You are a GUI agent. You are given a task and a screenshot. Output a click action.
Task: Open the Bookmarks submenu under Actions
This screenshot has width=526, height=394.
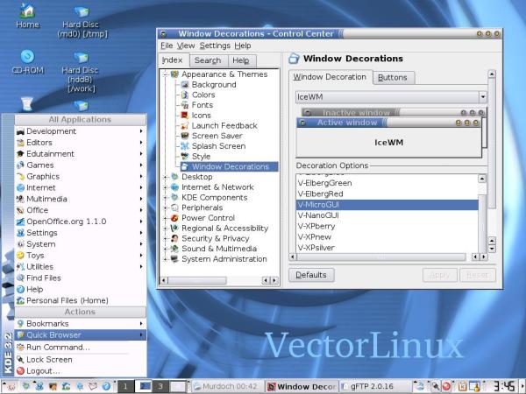tap(81, 324)
